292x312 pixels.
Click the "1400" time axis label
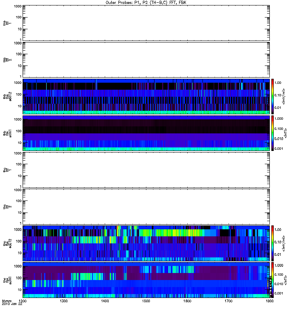(x=105, y=301)
